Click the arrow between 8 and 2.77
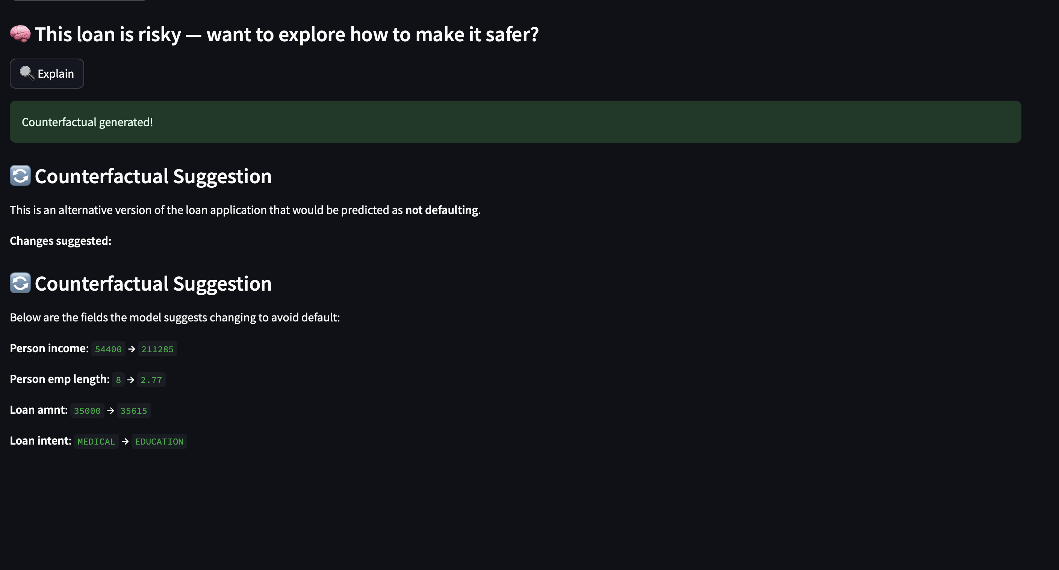 [131, 380]
